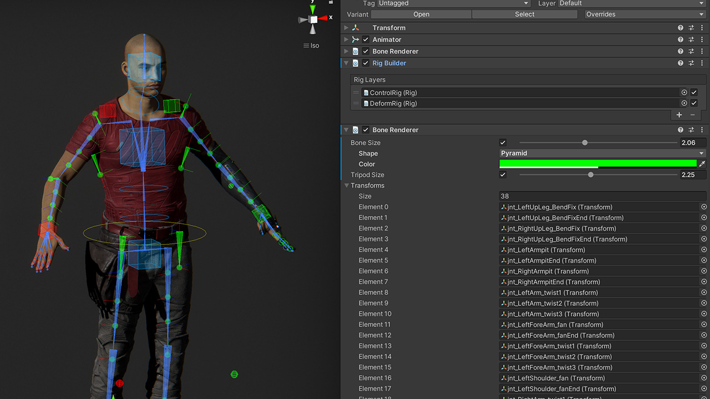Click the Animator component icon
Image resolution: width=710 pixels, height=399 pixels.
coord(355,39)
